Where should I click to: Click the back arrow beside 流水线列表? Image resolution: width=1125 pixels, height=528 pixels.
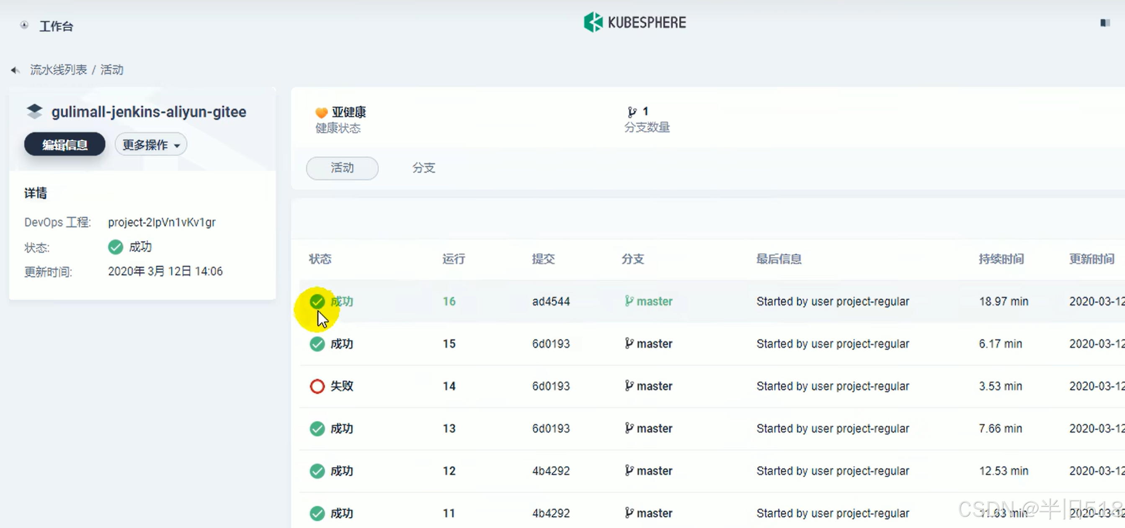coord(15,70)
